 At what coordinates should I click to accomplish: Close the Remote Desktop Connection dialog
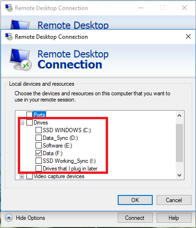click(188, 36)
